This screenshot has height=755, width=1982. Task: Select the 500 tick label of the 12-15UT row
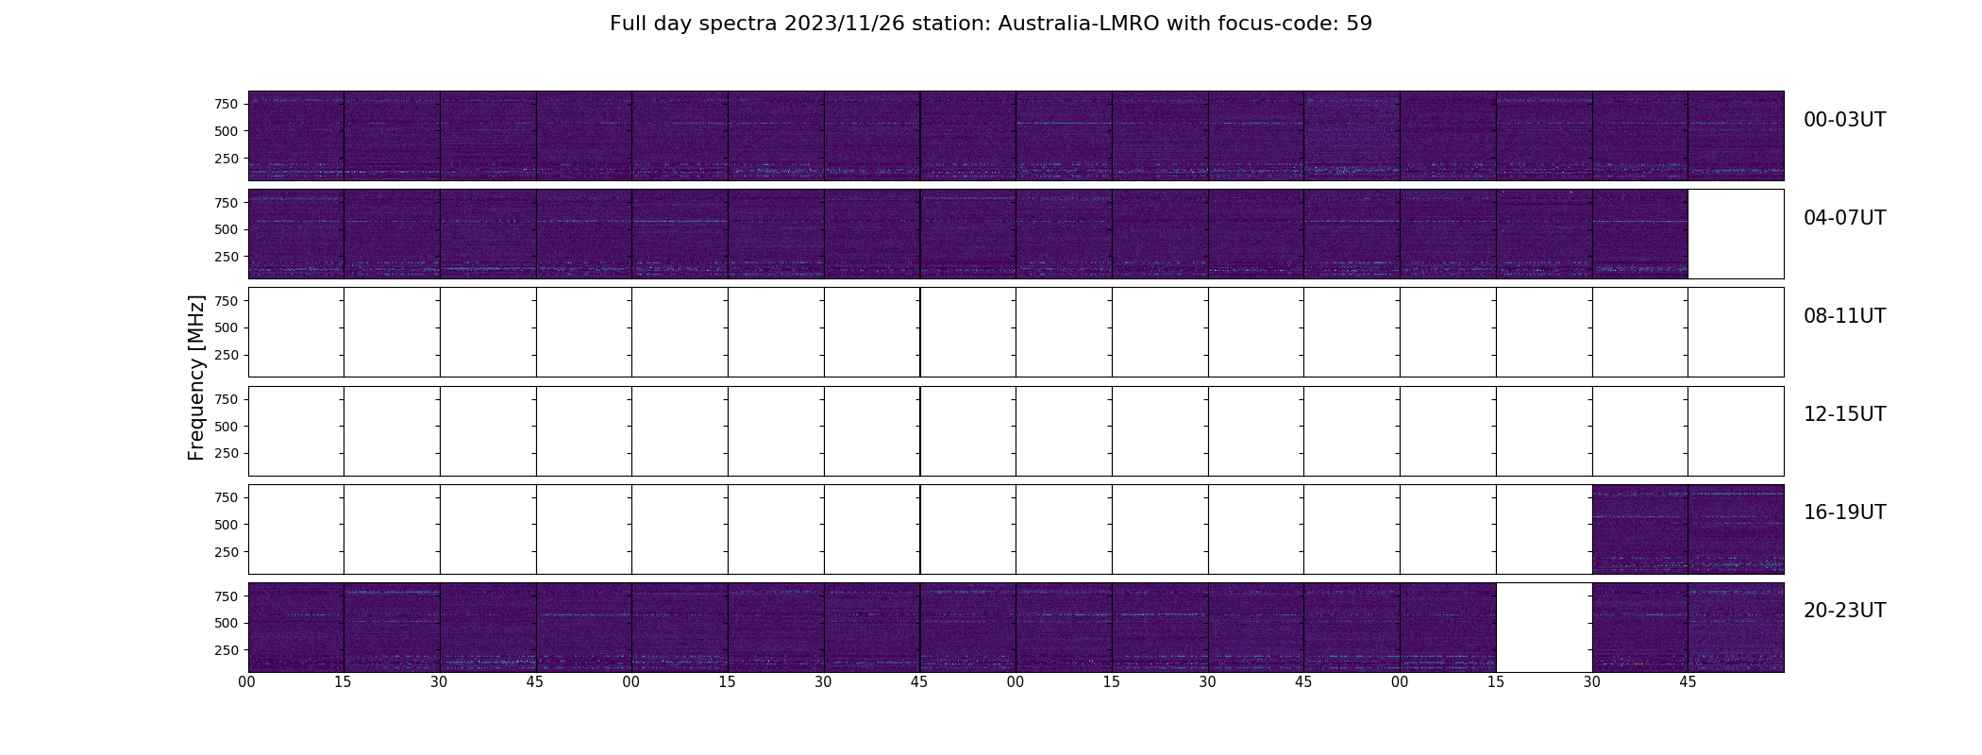[x=227, y=427]
